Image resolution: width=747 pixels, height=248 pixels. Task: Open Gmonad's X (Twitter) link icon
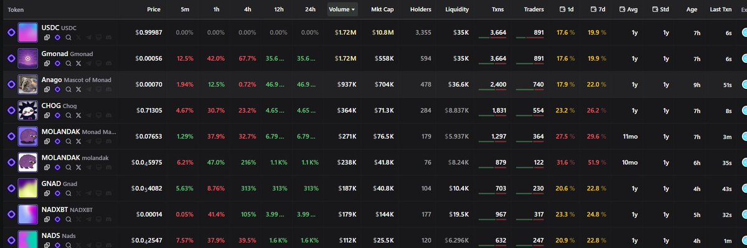point(79,63)
